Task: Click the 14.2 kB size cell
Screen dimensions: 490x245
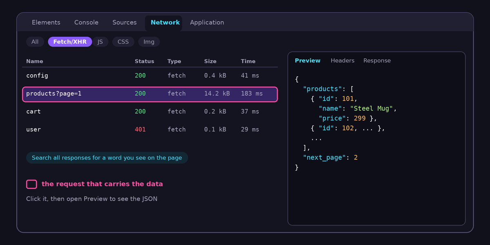Action: (217, 94)
